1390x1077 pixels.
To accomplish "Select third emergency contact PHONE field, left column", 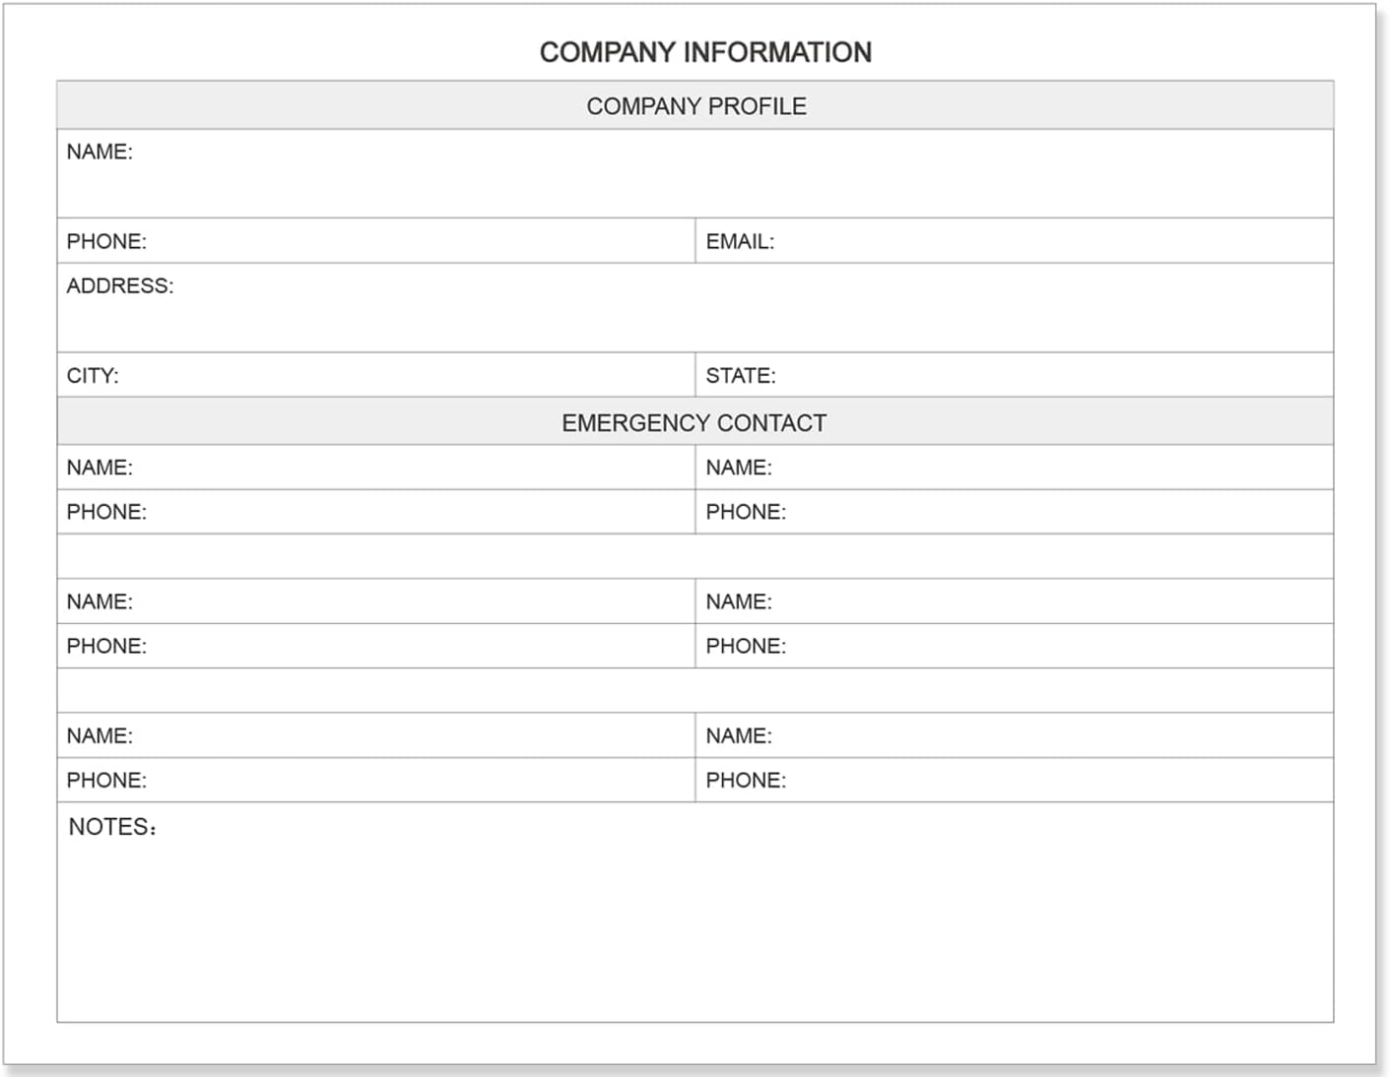I will tap(414, 780).
